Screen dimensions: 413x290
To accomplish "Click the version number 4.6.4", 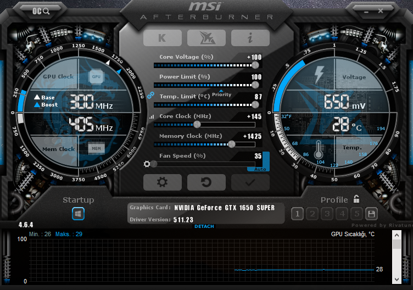I will 26,225.
